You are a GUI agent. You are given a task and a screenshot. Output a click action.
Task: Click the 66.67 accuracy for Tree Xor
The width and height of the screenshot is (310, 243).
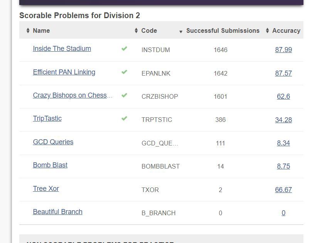coord(283,190)
